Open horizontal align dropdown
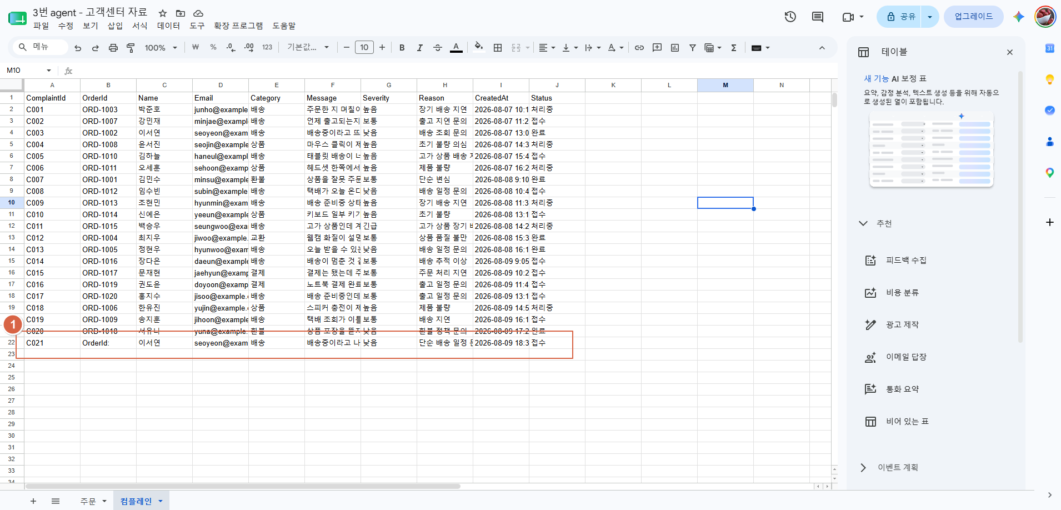Viewport: 1061px width, 510px height. pyautogui.click(x=547, y=48)
